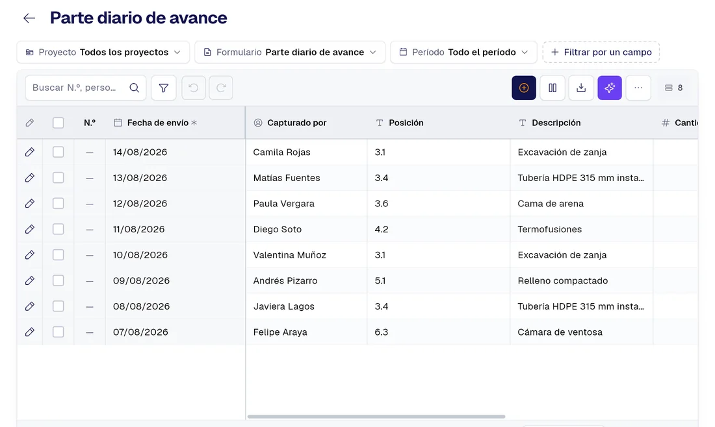Click Filtrar por un campo button
This screenshot has height=427, width=715.
601,53
